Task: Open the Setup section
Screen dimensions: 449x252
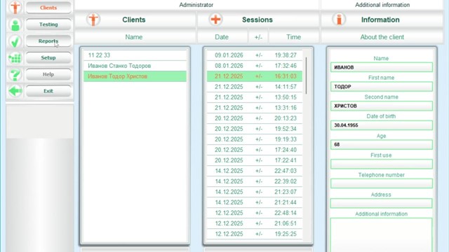Action: point(48,57)
